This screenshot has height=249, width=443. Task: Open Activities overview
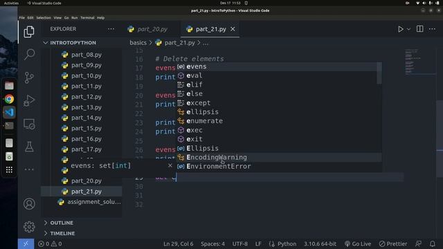(x=11, y=3)
